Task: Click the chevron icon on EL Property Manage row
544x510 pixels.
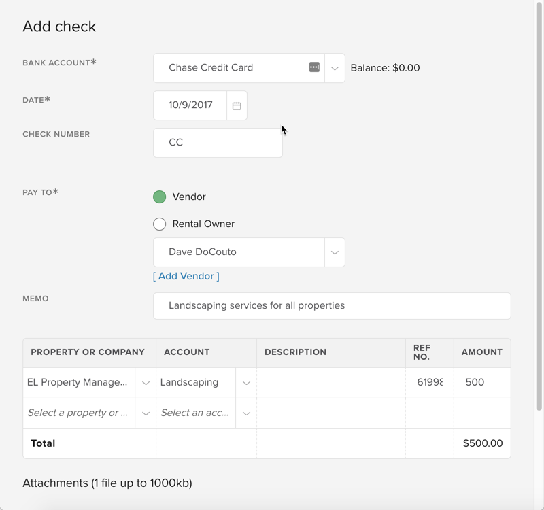Action: (145, 382)
